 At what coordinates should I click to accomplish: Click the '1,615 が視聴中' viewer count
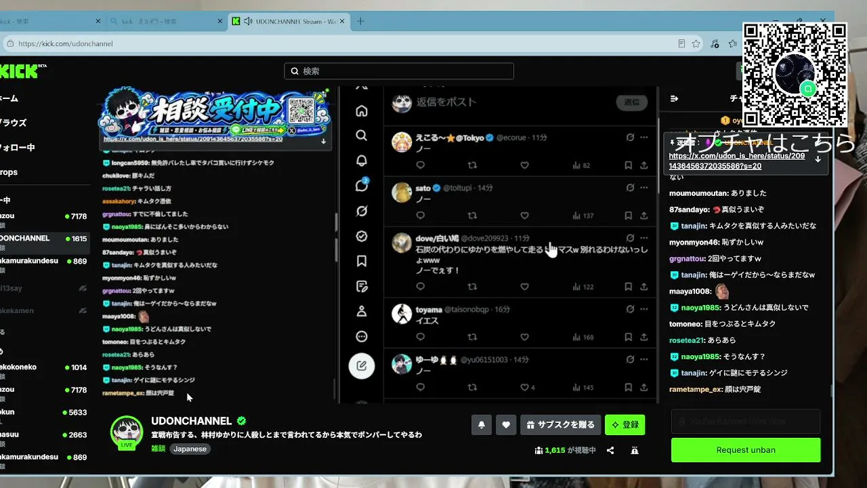(x=565, y=450)
